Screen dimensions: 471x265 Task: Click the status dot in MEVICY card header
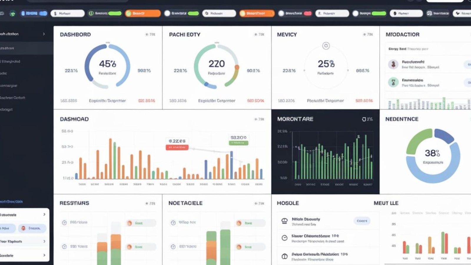pos(364,34)
